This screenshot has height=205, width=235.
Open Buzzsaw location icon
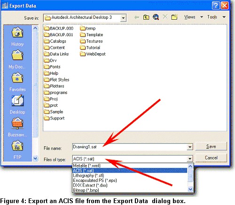coord(17,123)
